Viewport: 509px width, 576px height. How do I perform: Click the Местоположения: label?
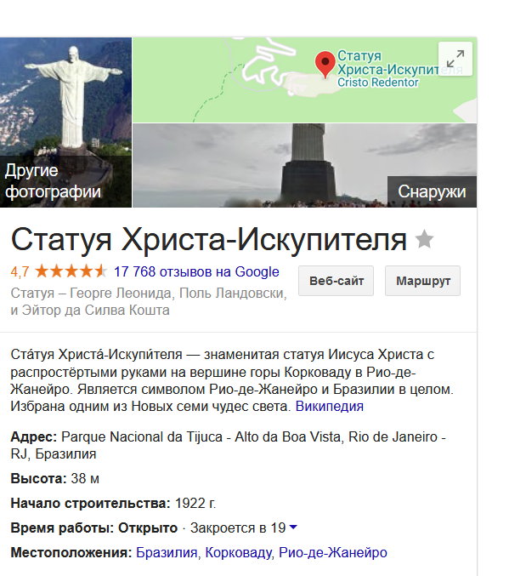pos(71,552)
